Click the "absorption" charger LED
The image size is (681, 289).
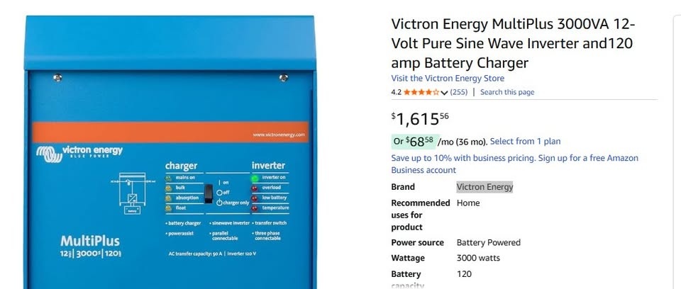click(x=169, y=198)
